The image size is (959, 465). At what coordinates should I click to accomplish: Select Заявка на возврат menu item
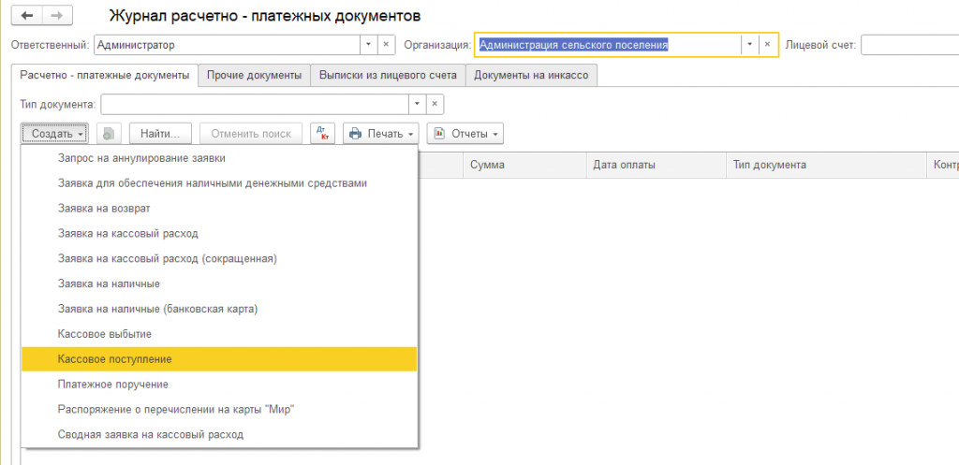coord(219,209)
